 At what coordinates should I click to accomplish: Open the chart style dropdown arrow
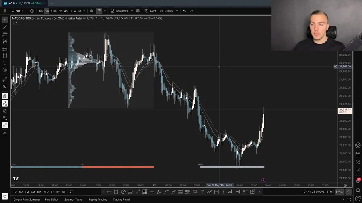pyautogui.click(x=105, y=11)
